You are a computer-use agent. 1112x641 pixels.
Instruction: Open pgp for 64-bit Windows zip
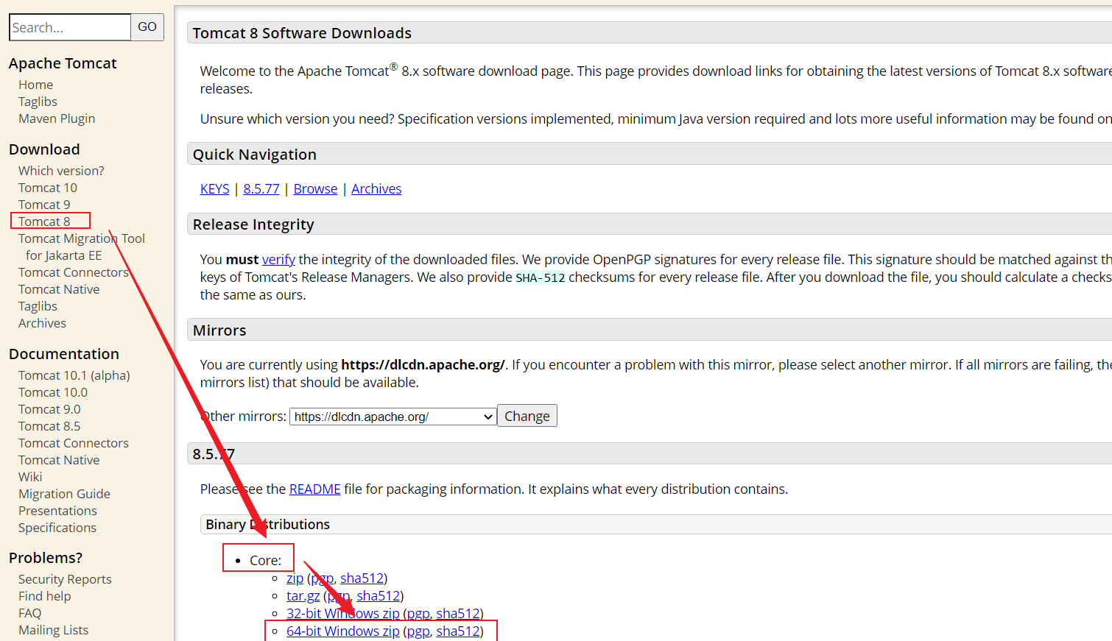[x=418, y=631]
